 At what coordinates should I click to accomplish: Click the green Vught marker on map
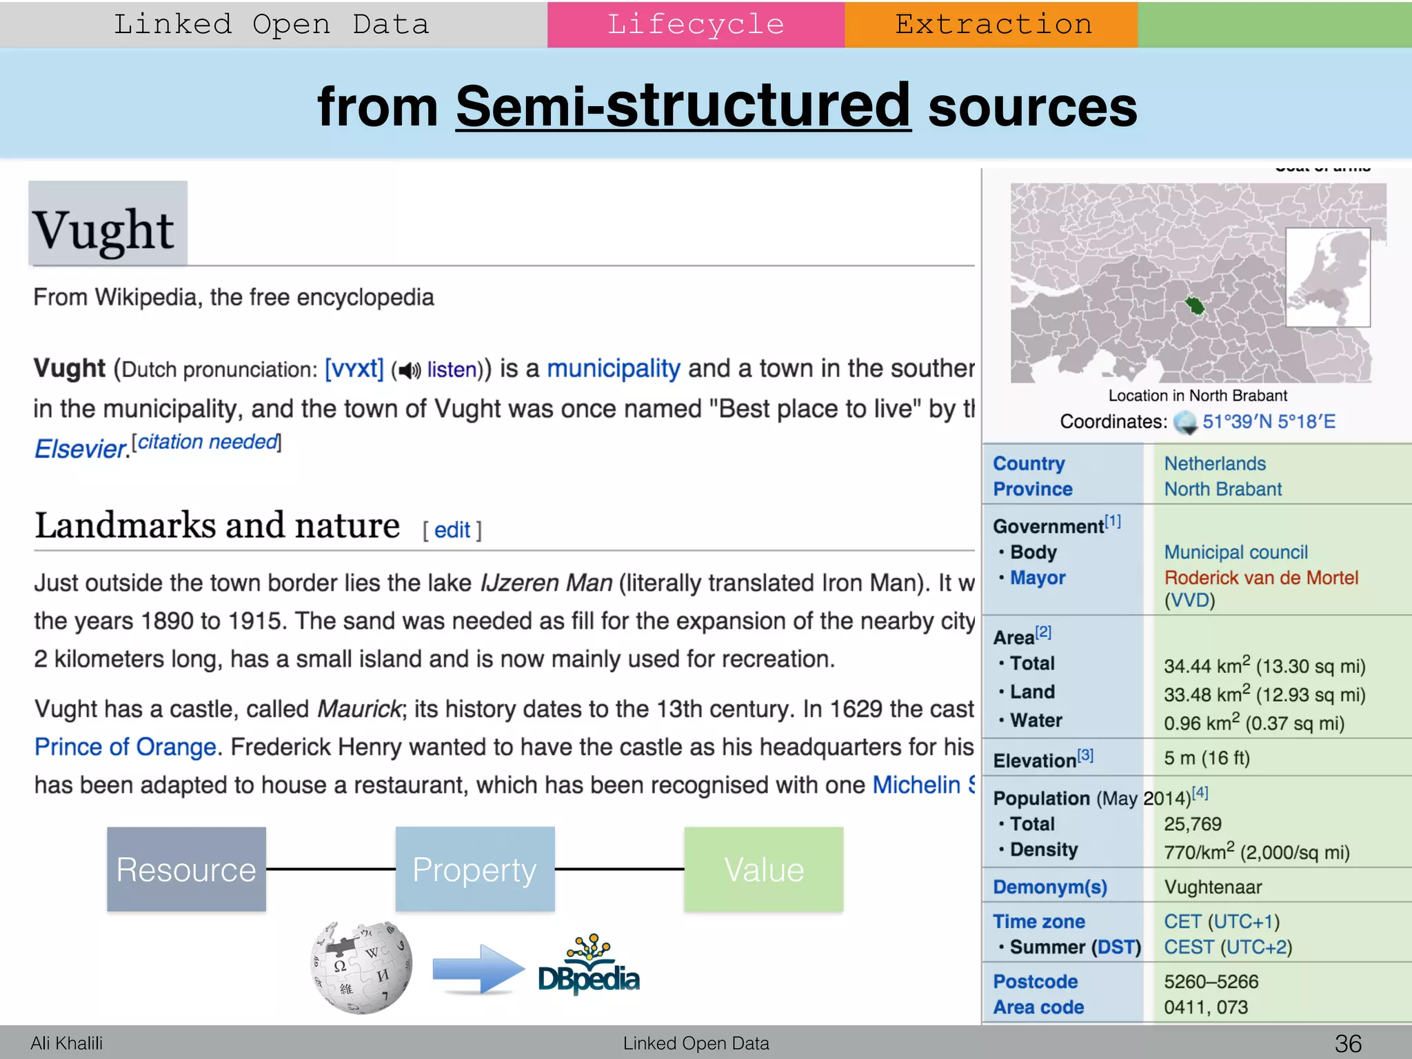tap(1195, 305)
